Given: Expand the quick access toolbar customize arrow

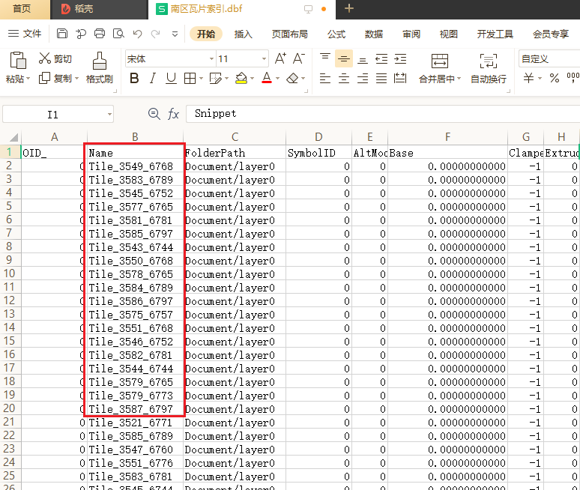Looking at the screenshot, I should [175, 34].
